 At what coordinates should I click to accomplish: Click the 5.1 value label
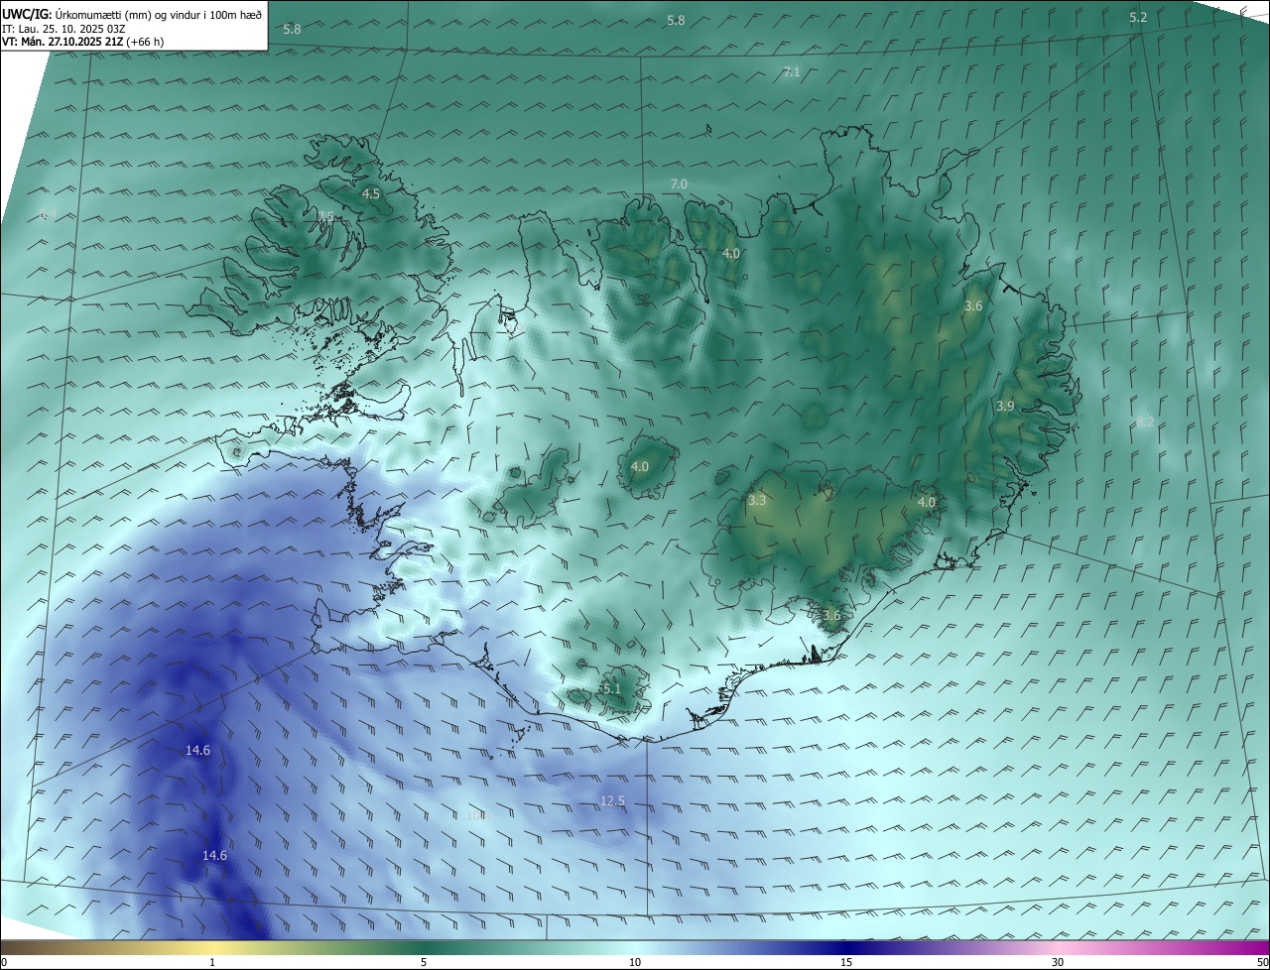click(x=611, y=689)
